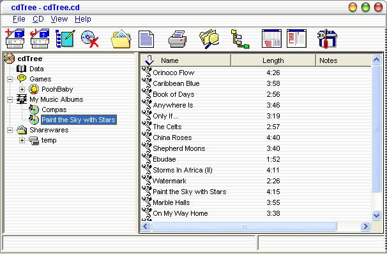Click the list view layout icon with red tree bottom
Viewport: 387px width, 254px height.
click(271, 39)
